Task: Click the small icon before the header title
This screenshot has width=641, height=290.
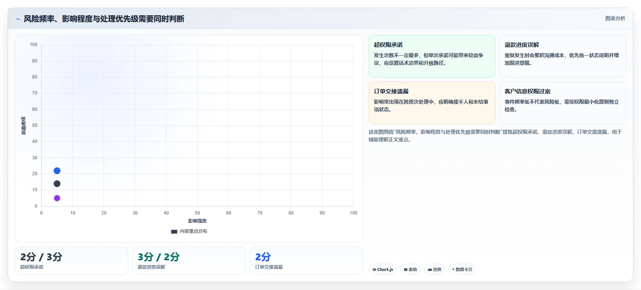Action: 18,19
